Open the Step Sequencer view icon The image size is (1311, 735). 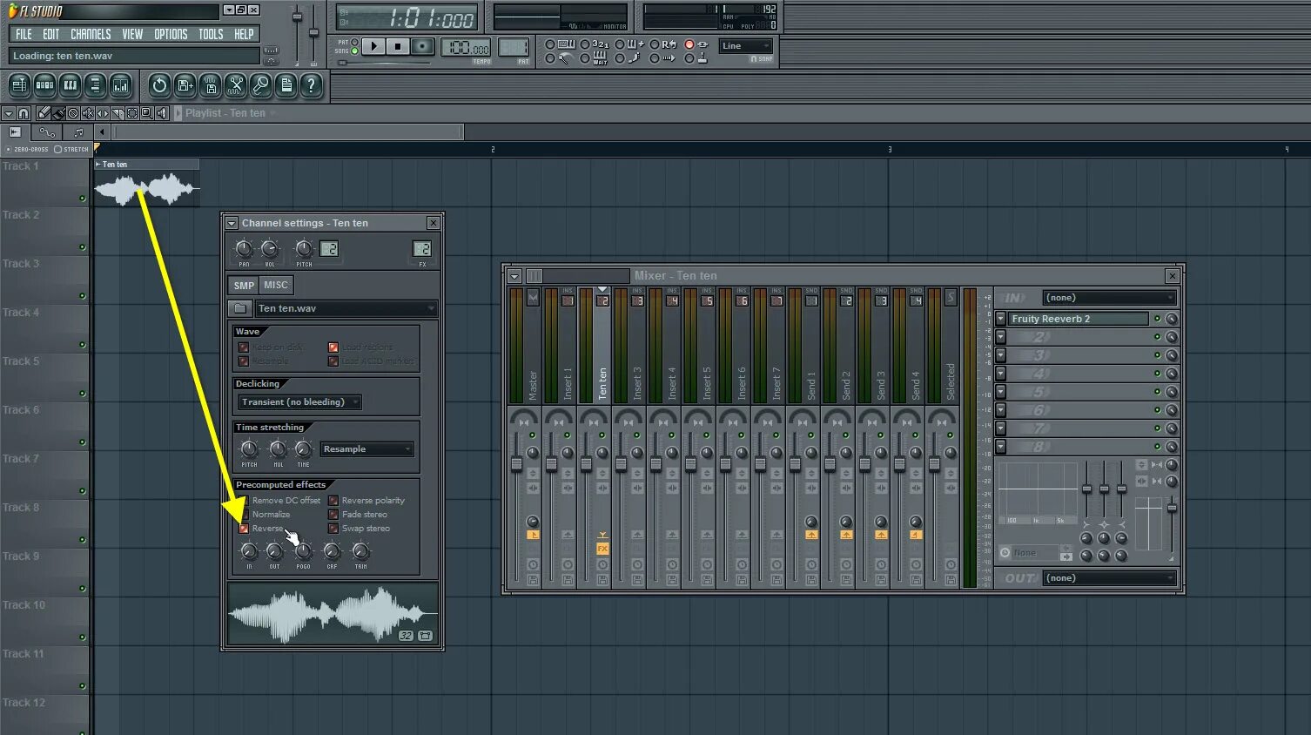44,85
